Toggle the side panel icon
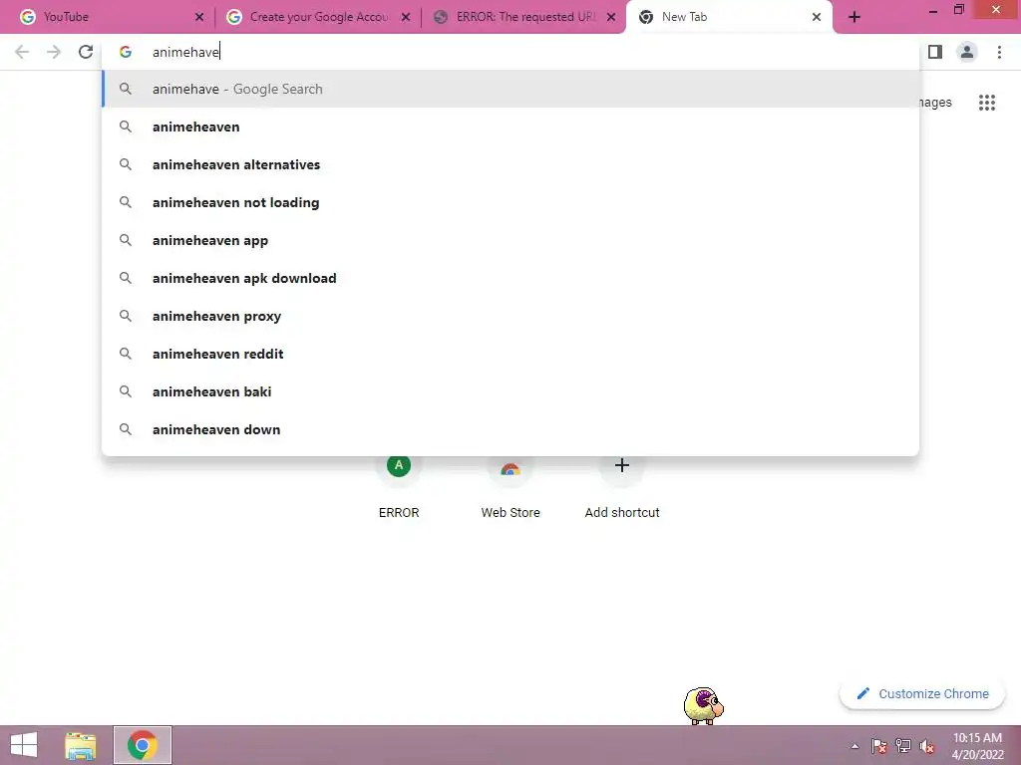 935,52
